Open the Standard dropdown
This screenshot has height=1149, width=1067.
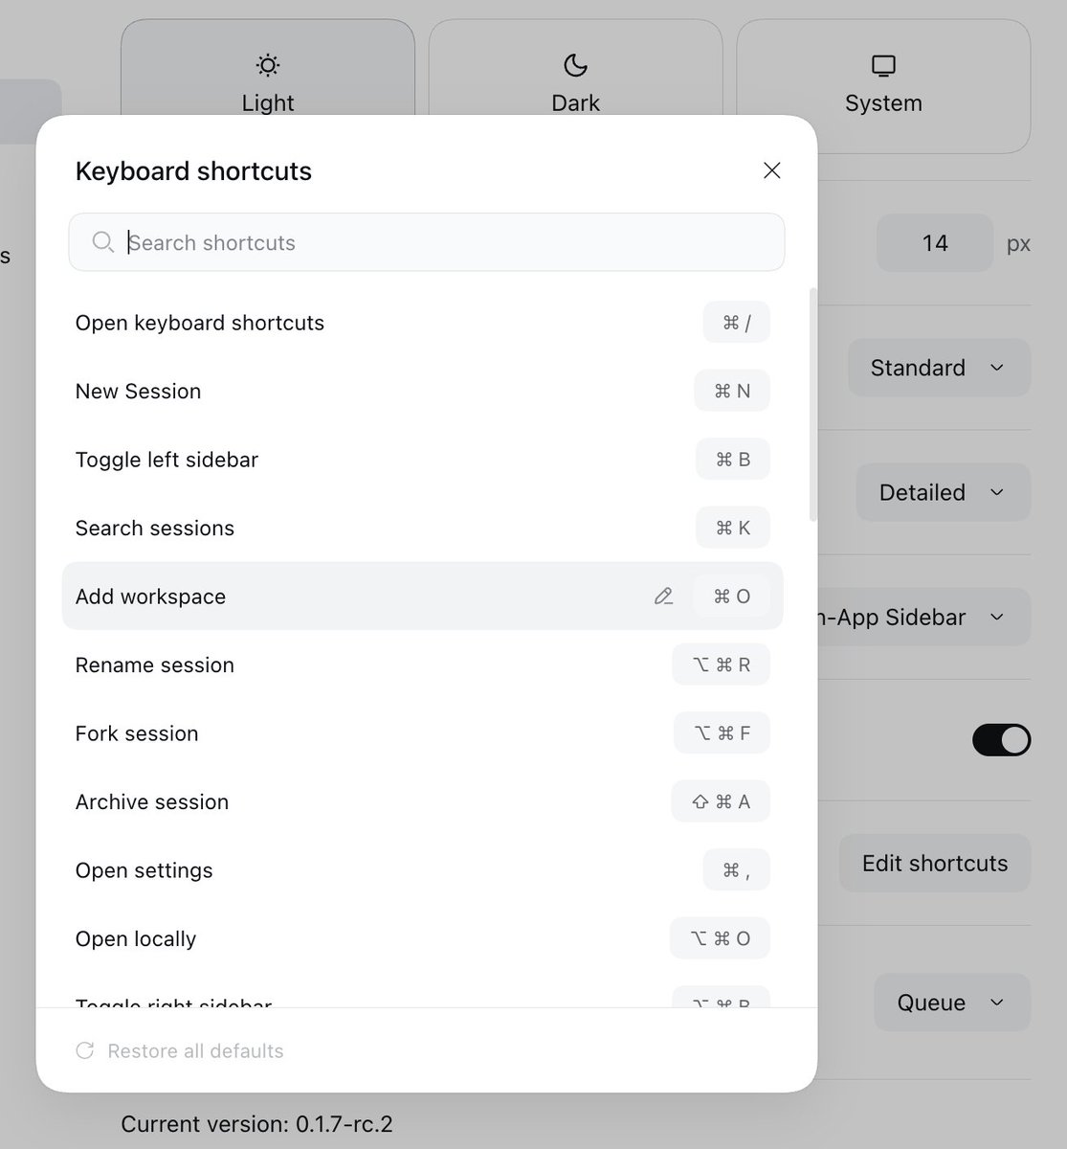pyautogui.click(x=939, y=368)
